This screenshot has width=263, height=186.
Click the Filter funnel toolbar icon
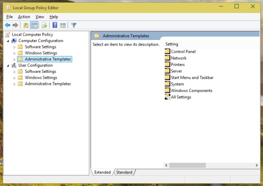tap(74, 25)
